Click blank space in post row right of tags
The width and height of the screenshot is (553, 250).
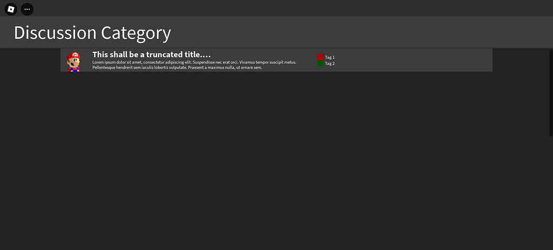(x=413, y=60)
